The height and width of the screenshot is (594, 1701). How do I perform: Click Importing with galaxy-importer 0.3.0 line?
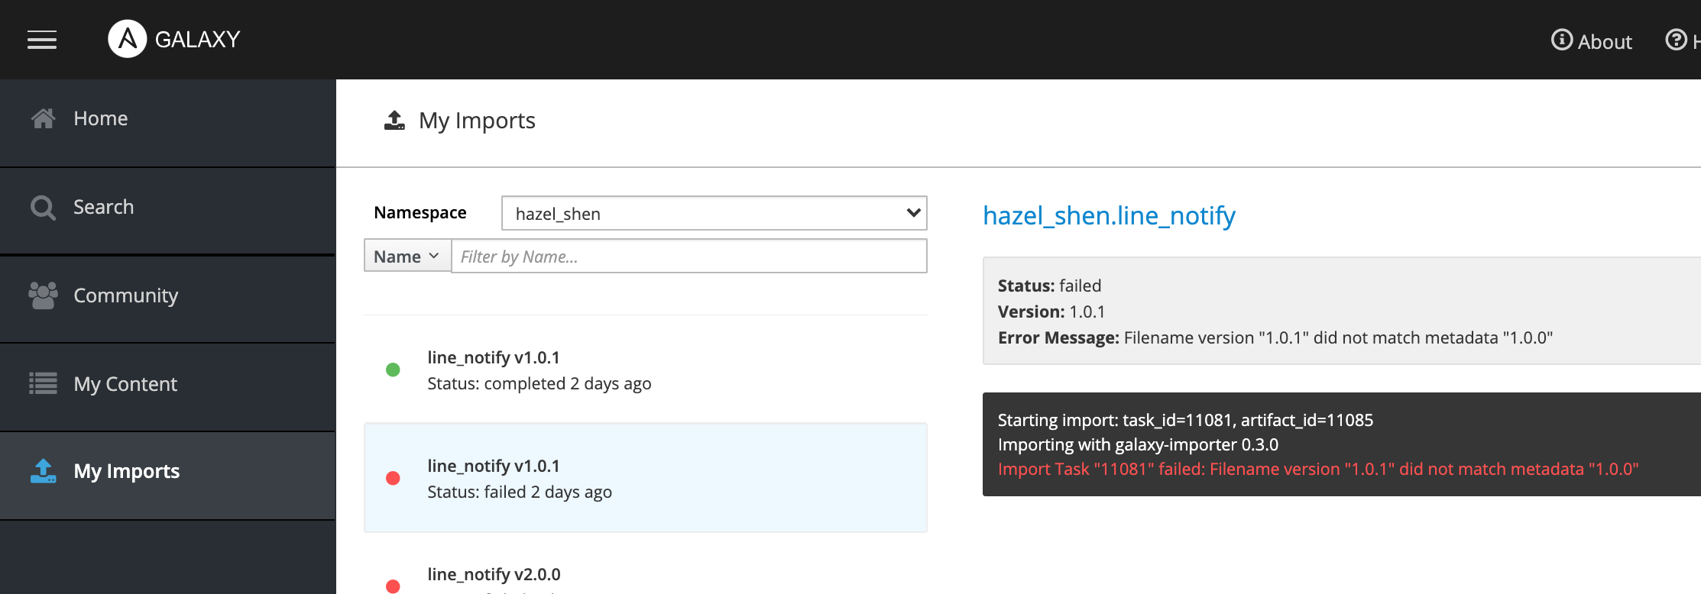click(1138, 444)
